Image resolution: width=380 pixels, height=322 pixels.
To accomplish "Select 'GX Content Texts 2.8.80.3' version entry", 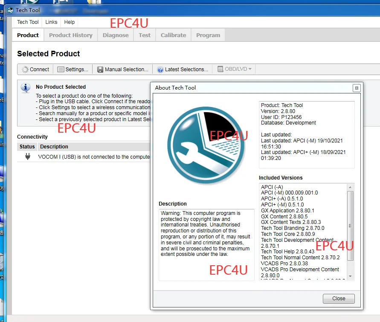I will 291,222.
